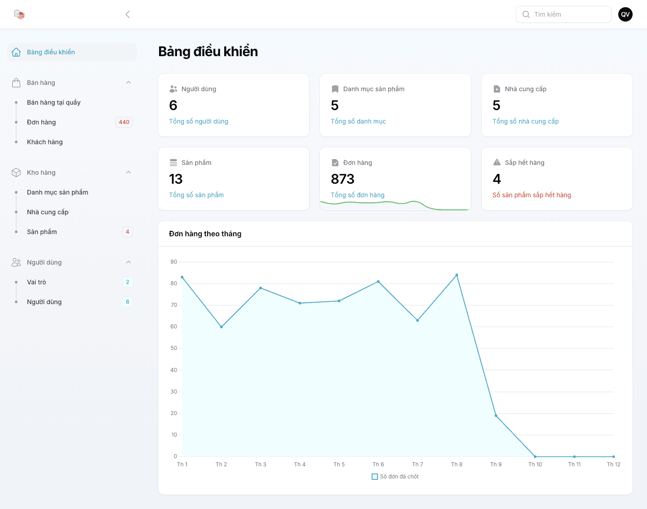647x509 pixels.
Task: Click the Th 2 data point on chart
Action: click(221, 327)
